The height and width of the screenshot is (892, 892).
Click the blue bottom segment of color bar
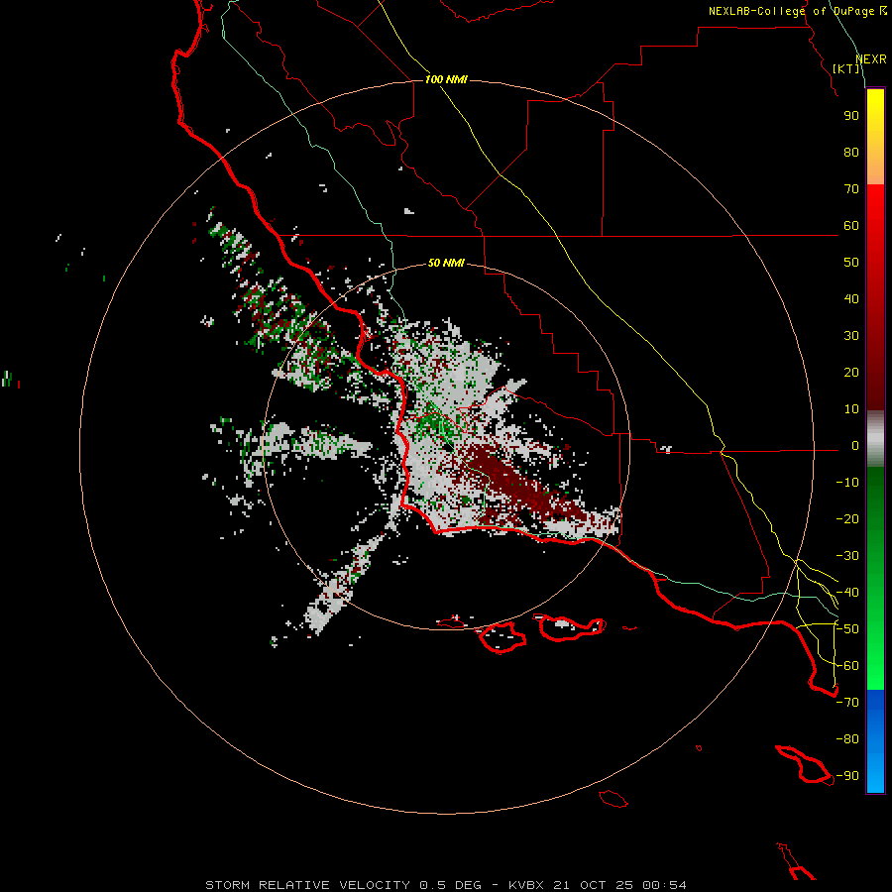[875, 741]
